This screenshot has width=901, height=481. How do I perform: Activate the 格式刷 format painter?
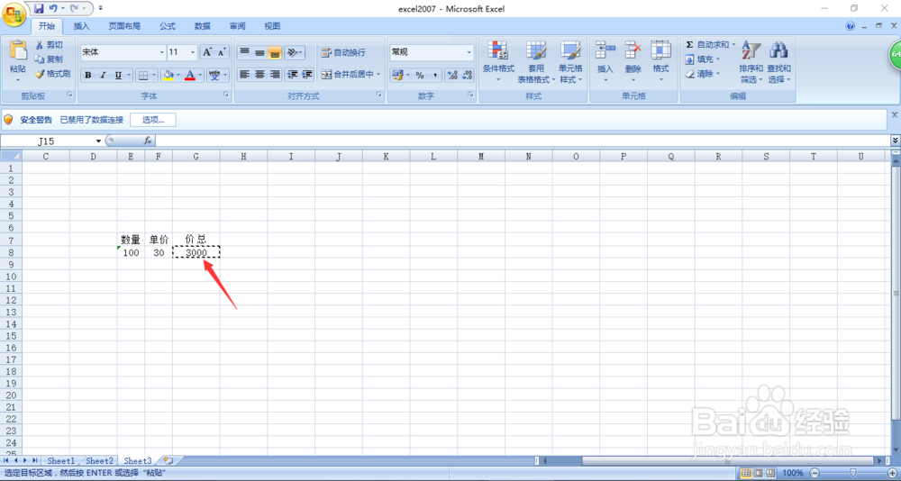pyautogui.click(x=52, y=74)
